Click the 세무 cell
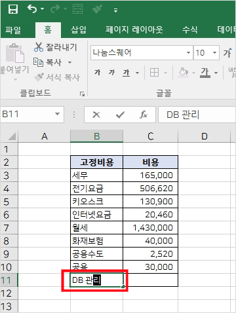Image resolution: width=236 pixels, height=313 pixels. [97, 175]
